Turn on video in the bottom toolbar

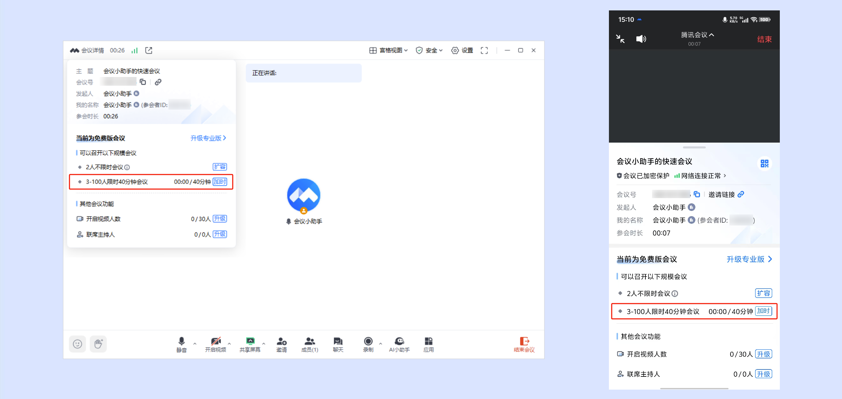(x=215, y=345)
